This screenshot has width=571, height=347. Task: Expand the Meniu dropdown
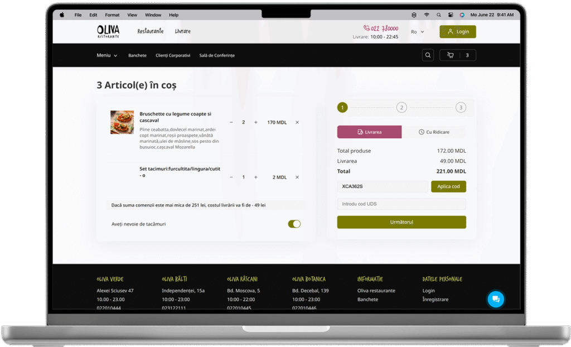click(x=107, y=56)
